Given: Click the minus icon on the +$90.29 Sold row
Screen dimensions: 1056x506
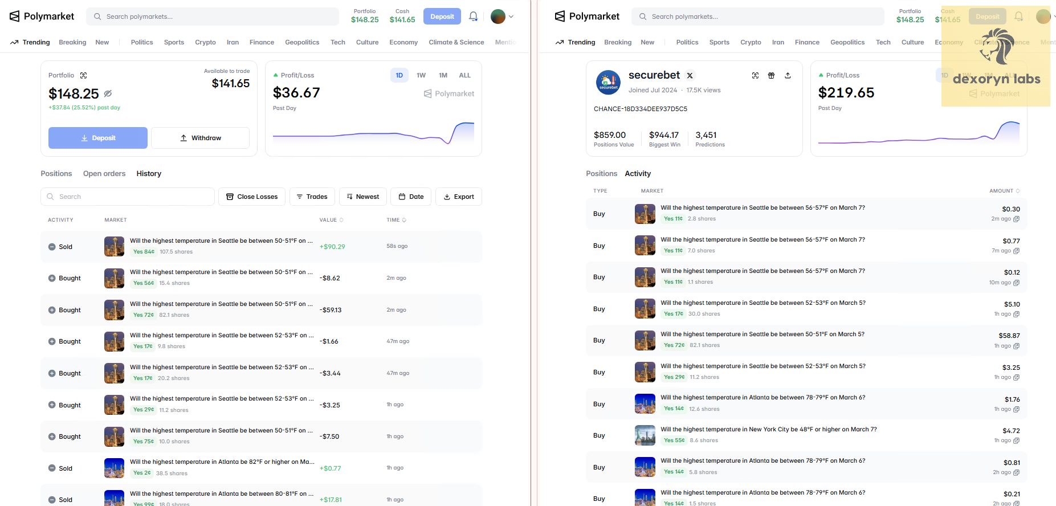Looking at the screenshot, I should (x=52, y=247).
